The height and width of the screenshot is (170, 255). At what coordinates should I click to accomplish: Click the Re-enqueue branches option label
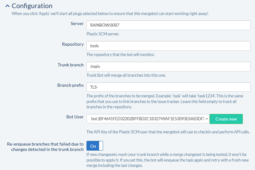click(45, 147)
